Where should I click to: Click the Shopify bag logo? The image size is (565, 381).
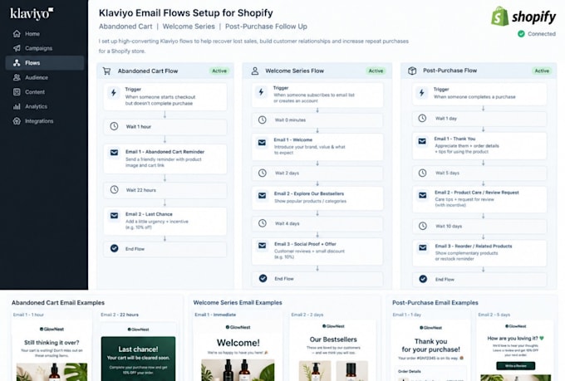(x=500, y=17)
